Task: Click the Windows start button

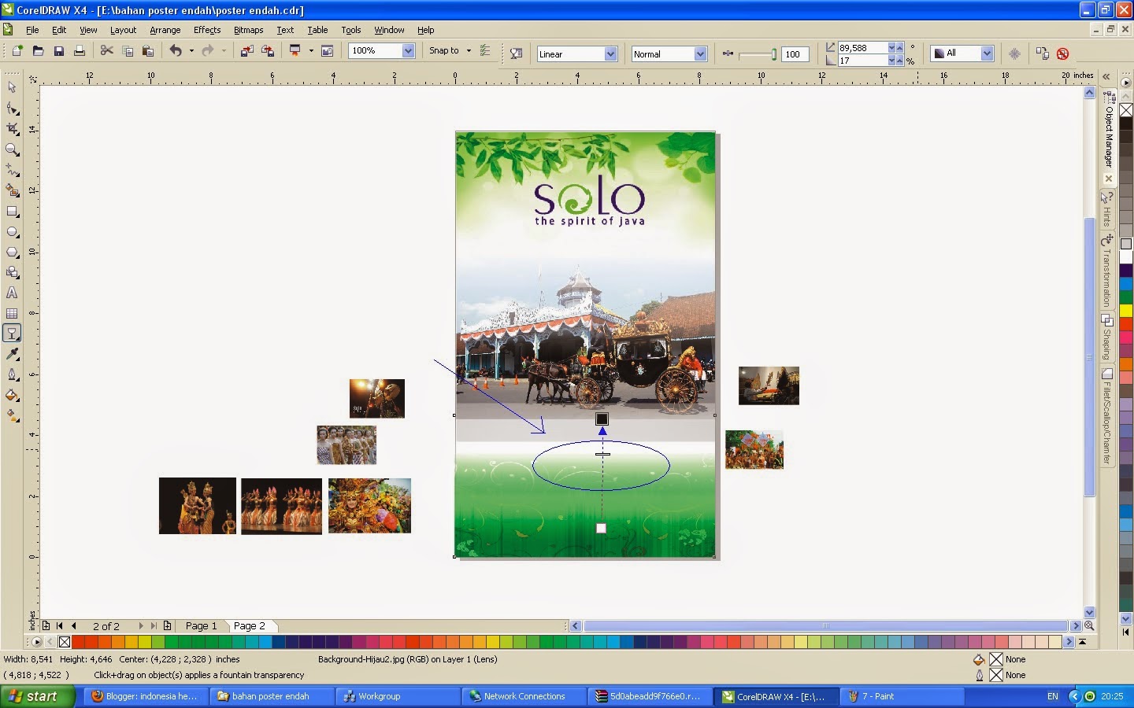Action: pyautogui.click(x=38, y=696)
